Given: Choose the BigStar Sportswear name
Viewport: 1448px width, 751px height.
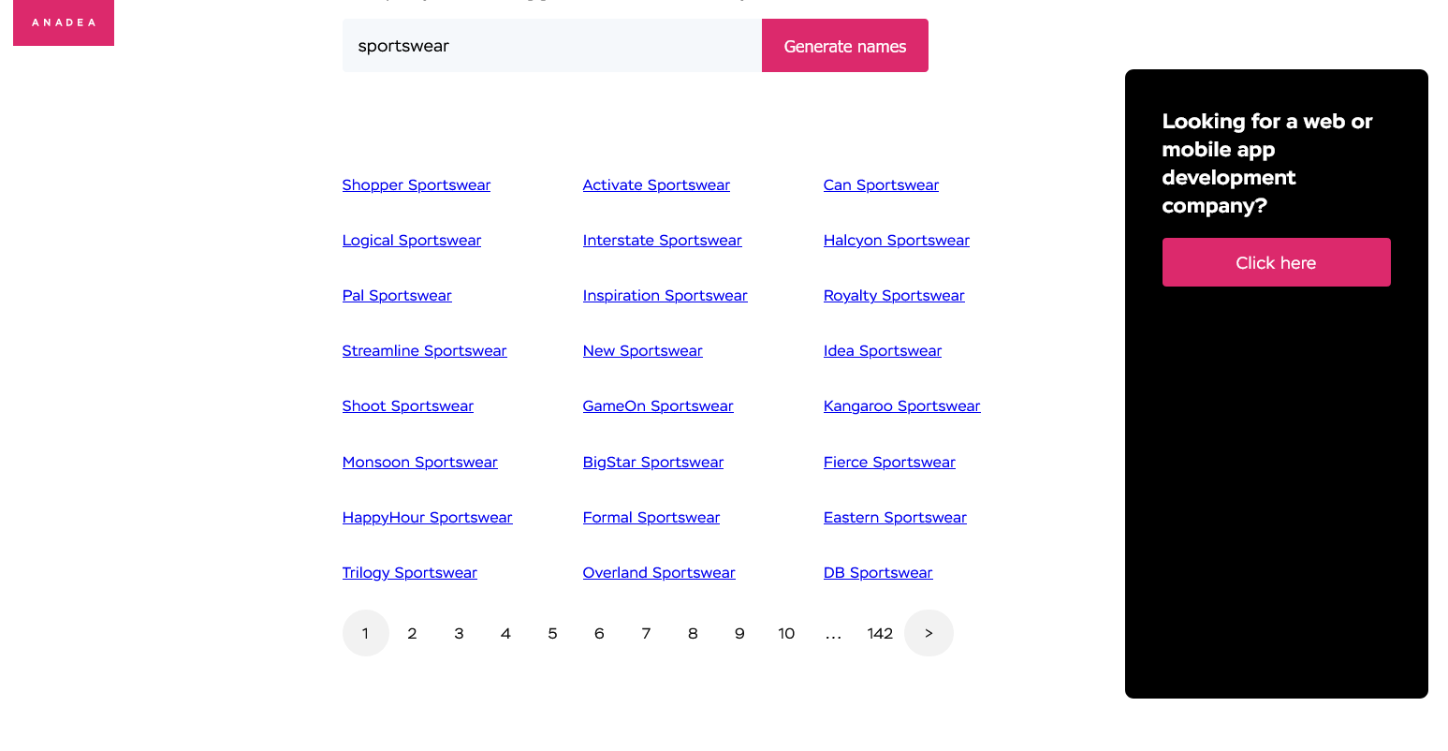Looking at the screenshot, I should pos(652,462).
